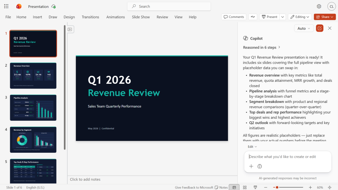Click the Copilot prompt input field

pyautogui.click(x=287, y=157)
